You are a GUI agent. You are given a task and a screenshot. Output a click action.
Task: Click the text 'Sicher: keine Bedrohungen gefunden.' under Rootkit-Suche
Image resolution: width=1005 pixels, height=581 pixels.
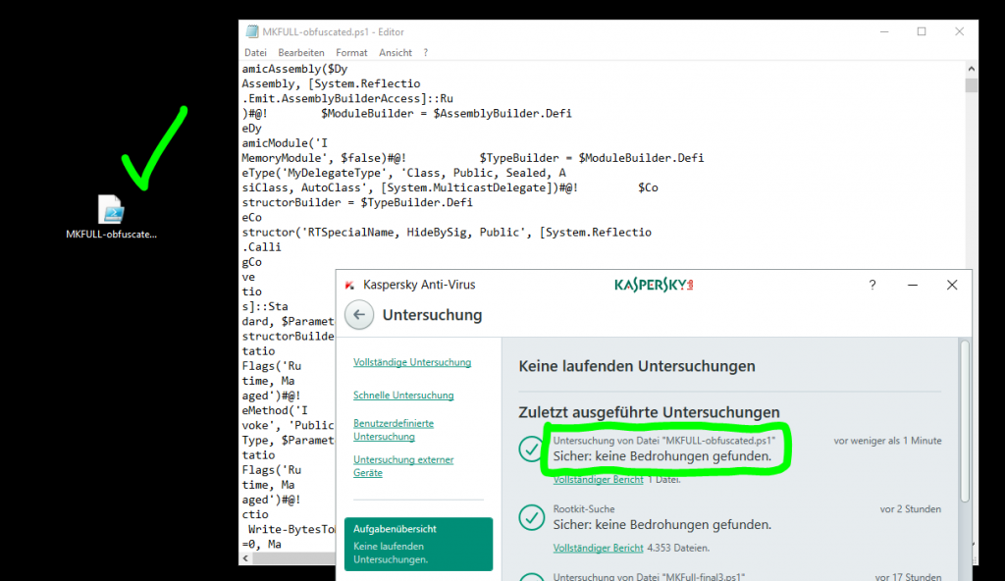point(662,524)
